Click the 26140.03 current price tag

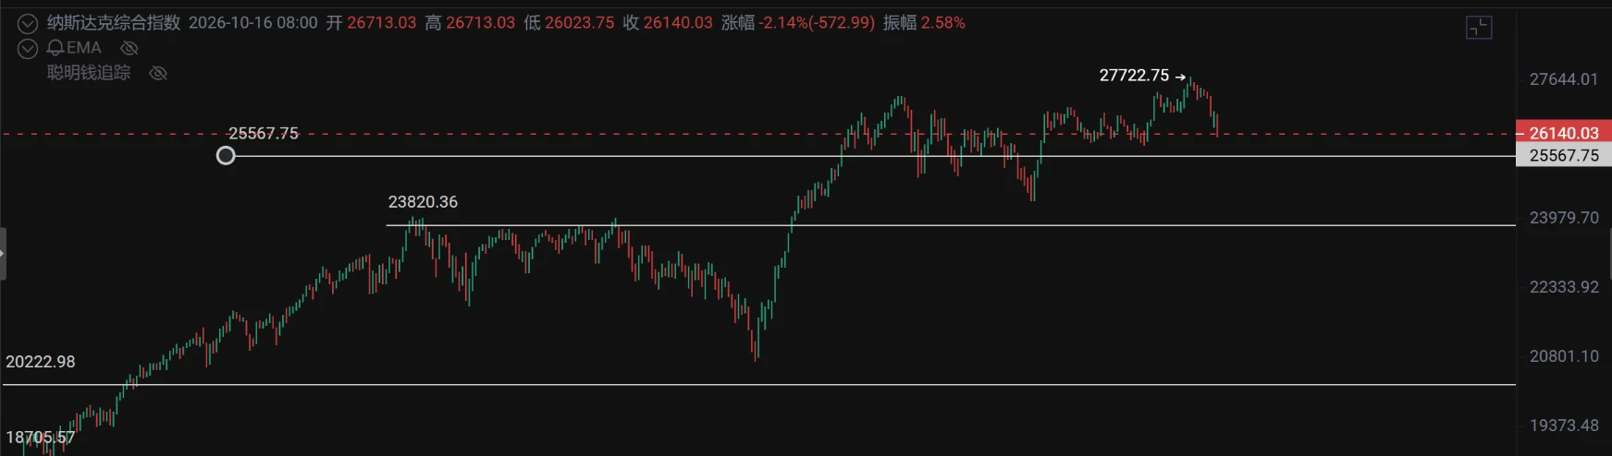[x=1564, y=133]
